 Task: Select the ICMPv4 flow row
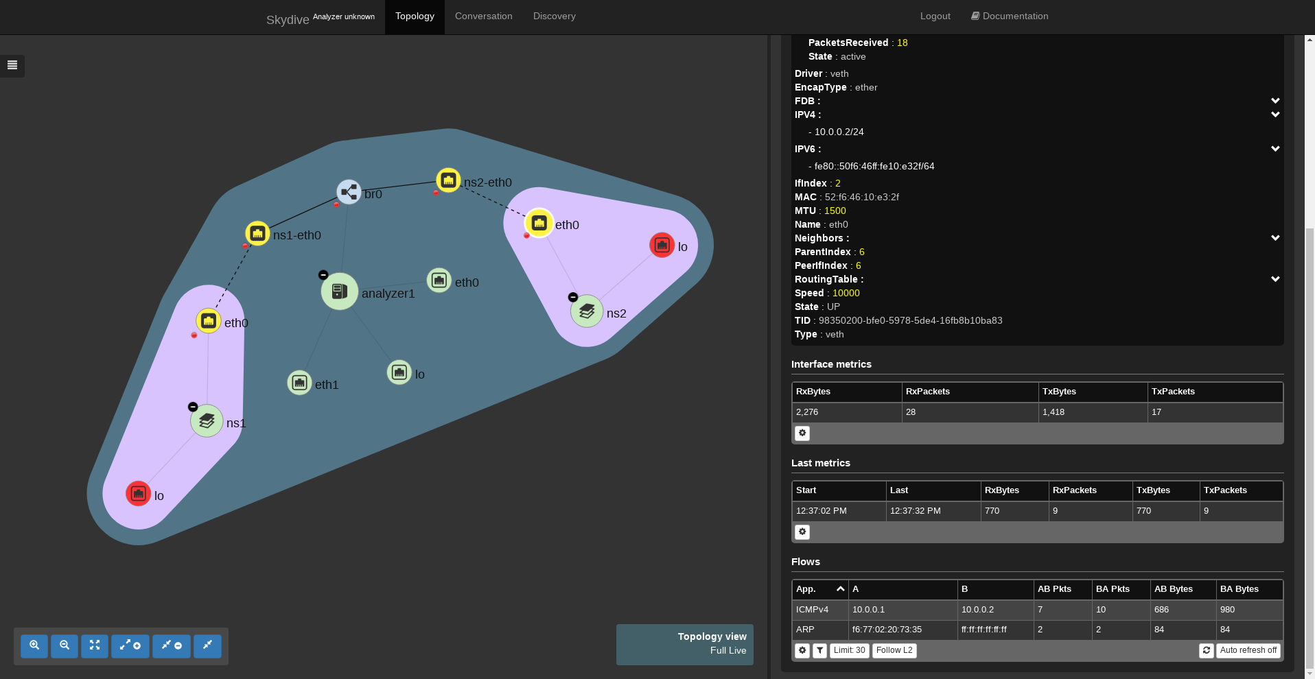point(1038,610)
